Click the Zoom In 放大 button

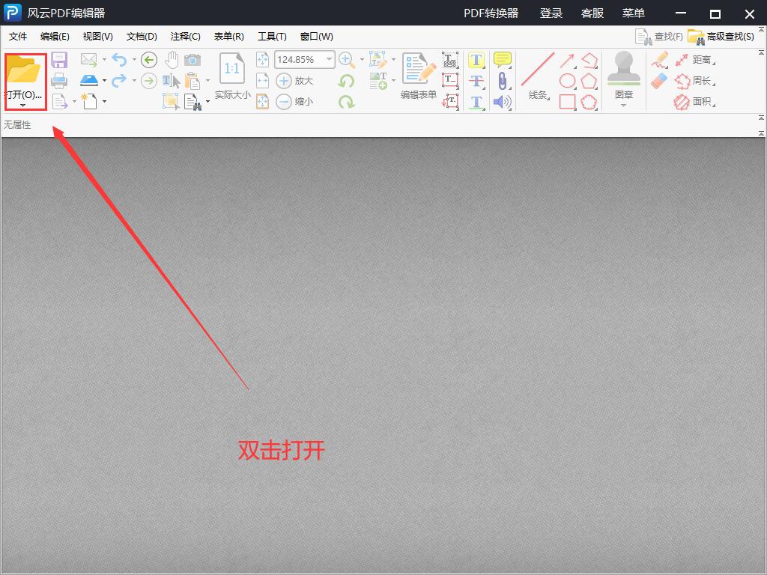[294, 81]
